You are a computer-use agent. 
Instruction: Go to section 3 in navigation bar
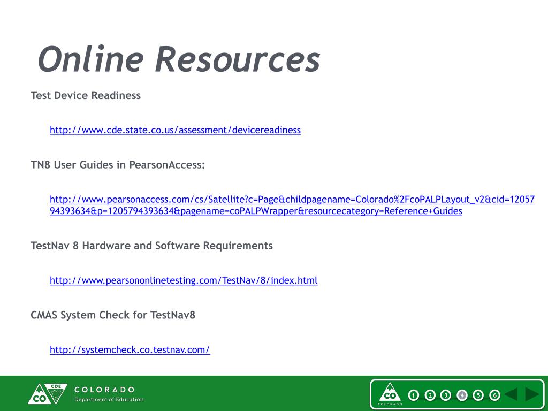446,395
